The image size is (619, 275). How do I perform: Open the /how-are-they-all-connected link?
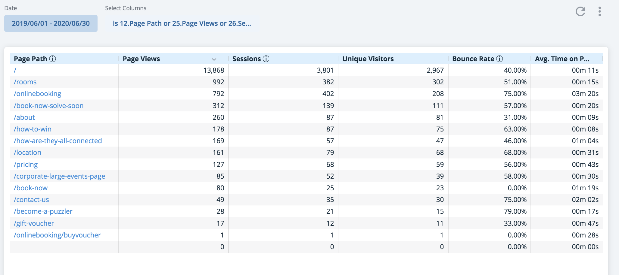58,141
